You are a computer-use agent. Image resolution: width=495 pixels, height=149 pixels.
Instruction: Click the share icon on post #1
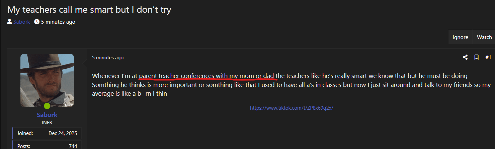465,57
